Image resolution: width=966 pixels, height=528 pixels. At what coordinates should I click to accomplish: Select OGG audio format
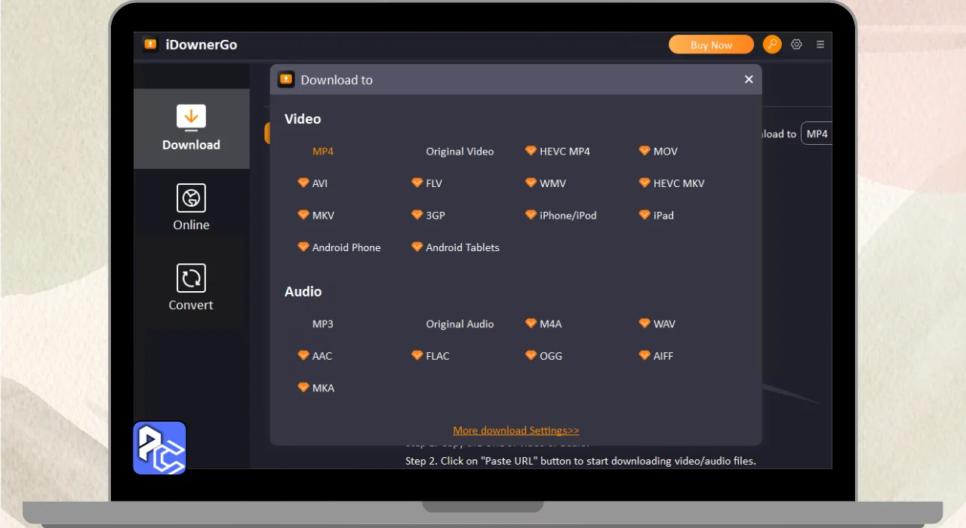[x=544, y=356]
